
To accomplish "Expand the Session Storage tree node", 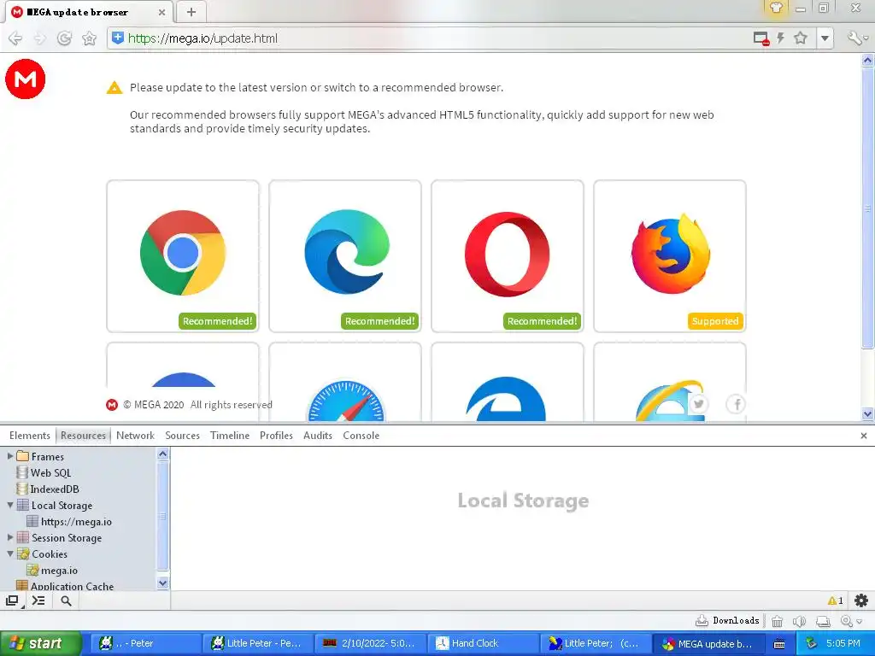I will click(10, 537).
